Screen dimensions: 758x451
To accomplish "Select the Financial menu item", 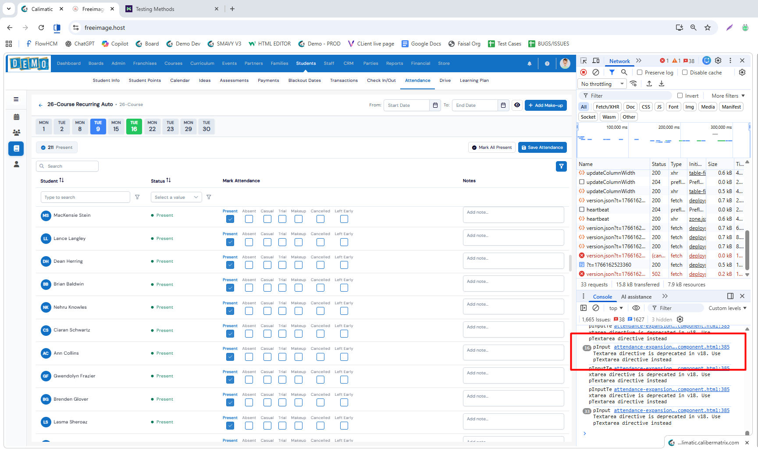I will pyautogui.click(x=420, y=63).
